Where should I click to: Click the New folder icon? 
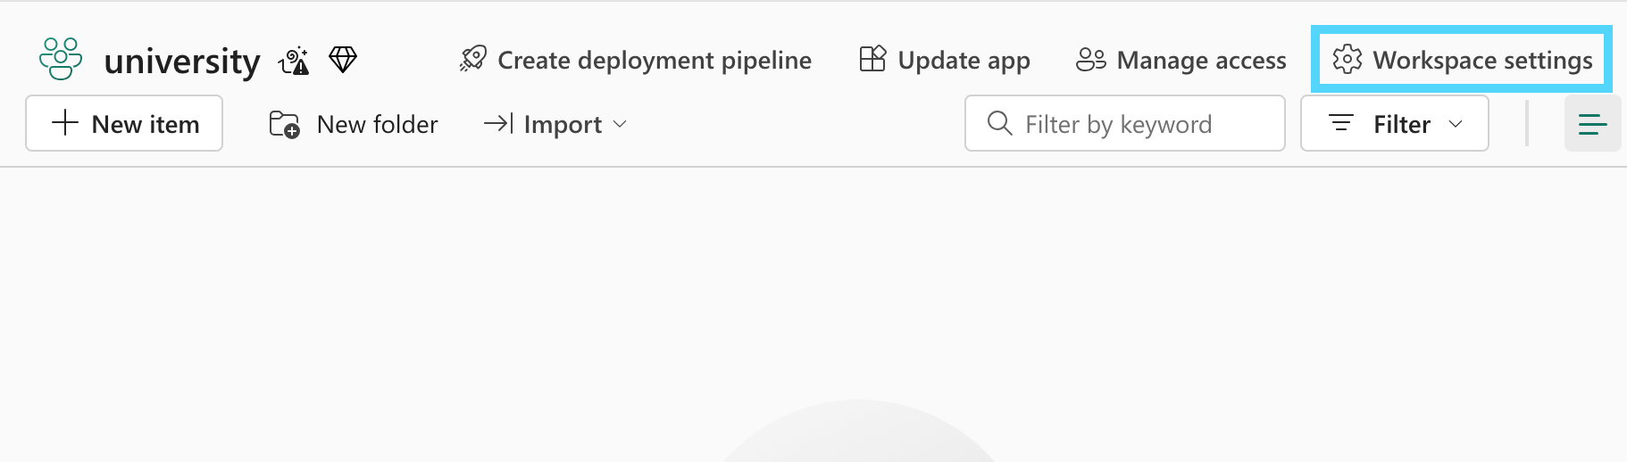(x=284, y=124)
